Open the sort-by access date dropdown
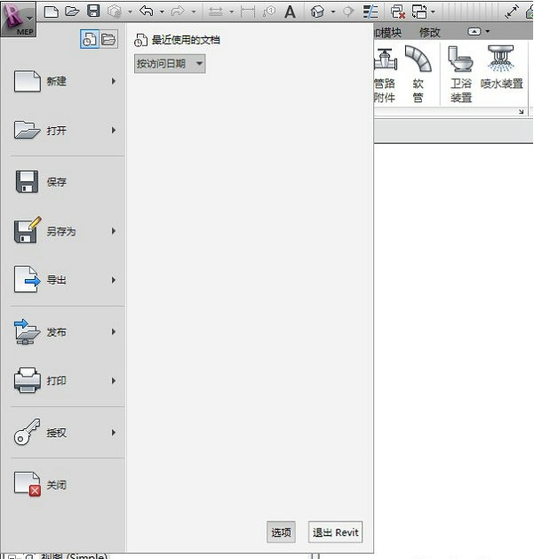The height and width of the screenshot is (559, 534). pos(170,64)
